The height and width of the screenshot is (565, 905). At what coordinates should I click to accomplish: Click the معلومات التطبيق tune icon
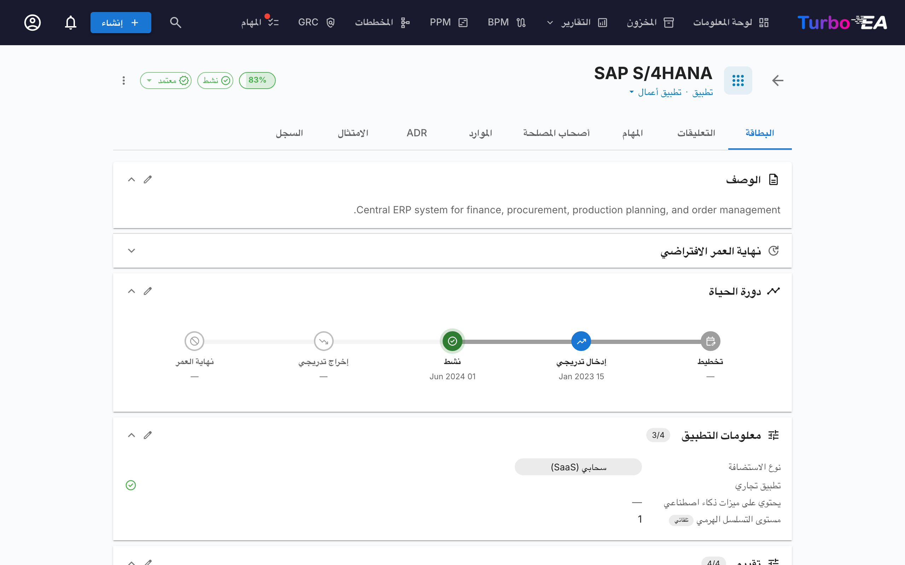(x=773, y=435)
